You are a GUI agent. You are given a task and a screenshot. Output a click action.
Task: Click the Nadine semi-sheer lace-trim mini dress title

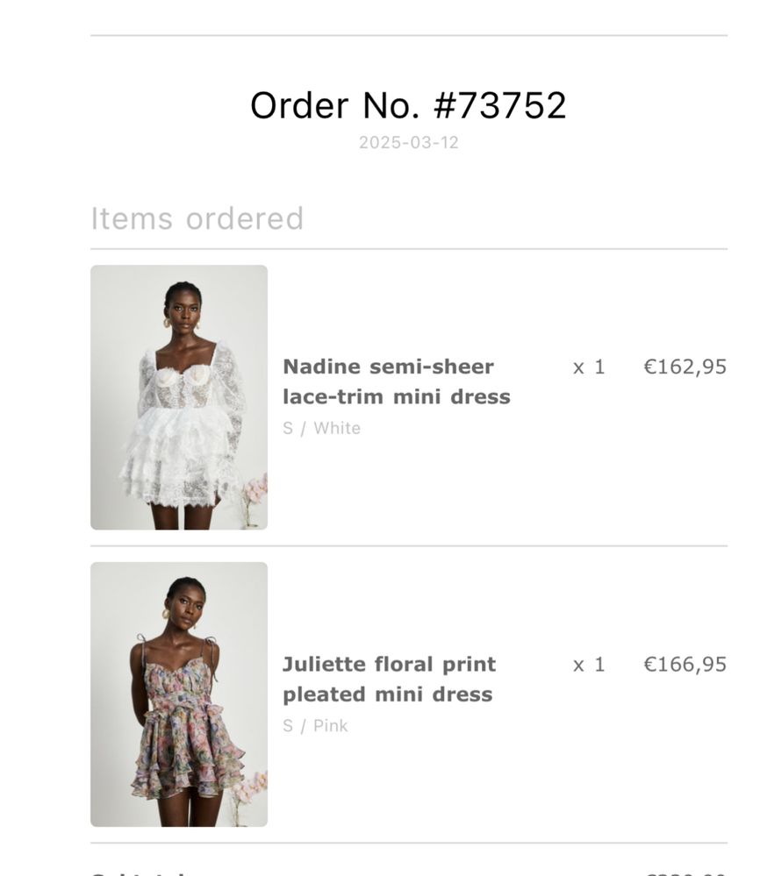coord(397,381)
